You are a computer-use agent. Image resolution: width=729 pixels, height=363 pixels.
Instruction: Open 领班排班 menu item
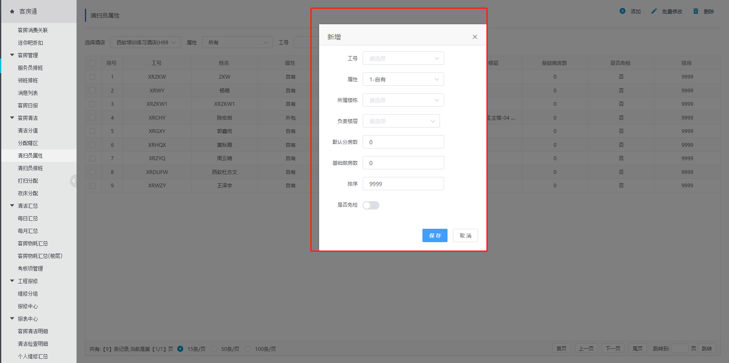tap(28, 80)
